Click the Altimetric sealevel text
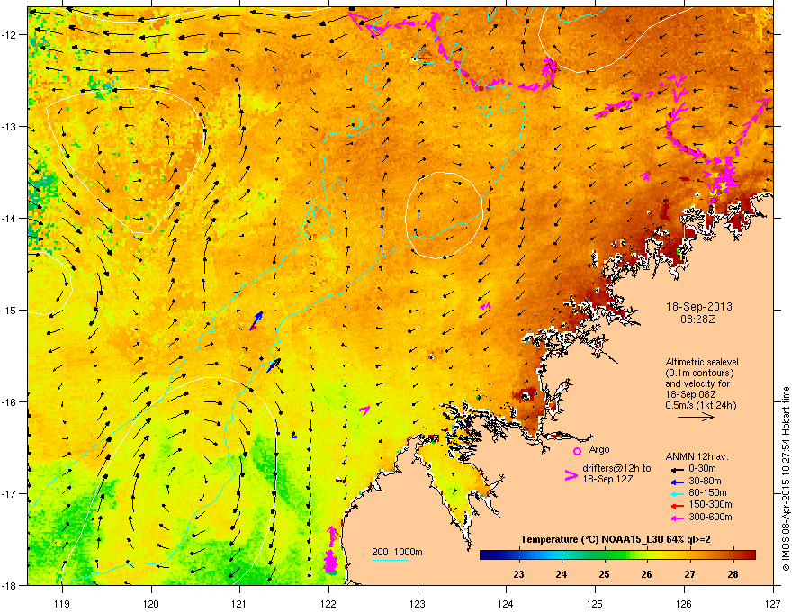 pyautogui.click(x=702, y=362)
